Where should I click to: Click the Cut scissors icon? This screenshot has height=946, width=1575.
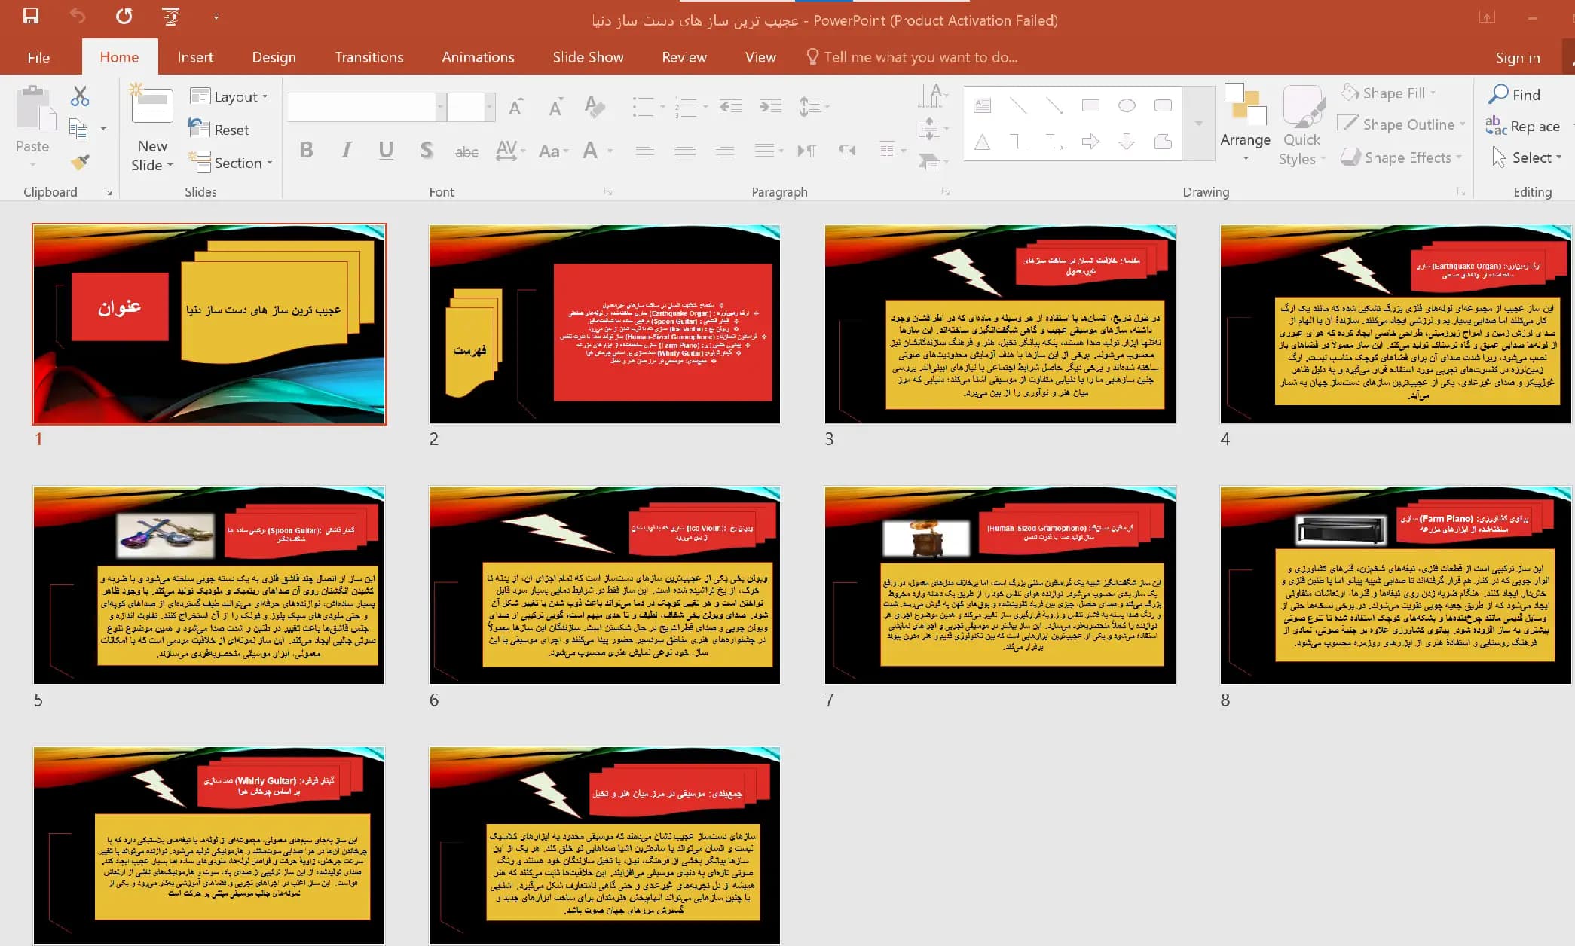(80, 96)
